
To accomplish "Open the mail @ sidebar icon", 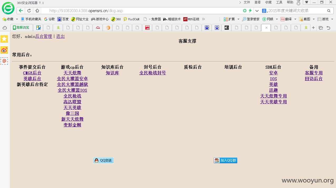I will point(4,61).
